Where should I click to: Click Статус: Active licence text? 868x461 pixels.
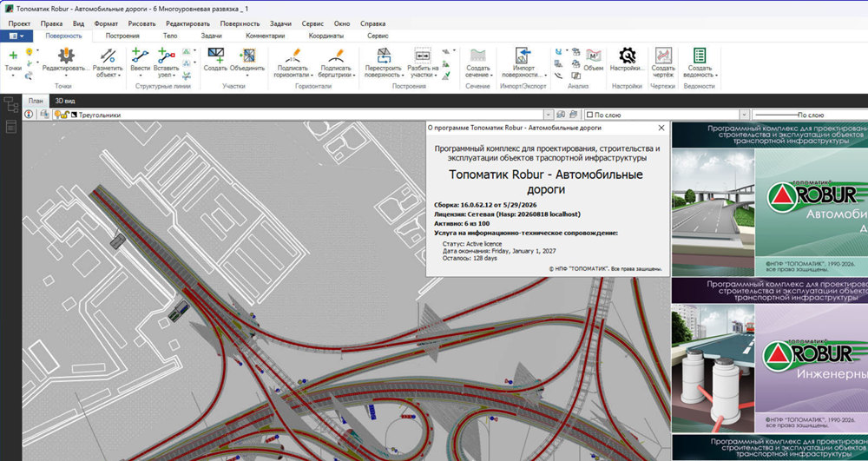coord(472,243)
